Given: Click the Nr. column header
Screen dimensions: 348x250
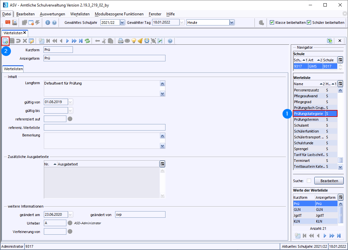Looking at the screenshot, I should point(50,164).
